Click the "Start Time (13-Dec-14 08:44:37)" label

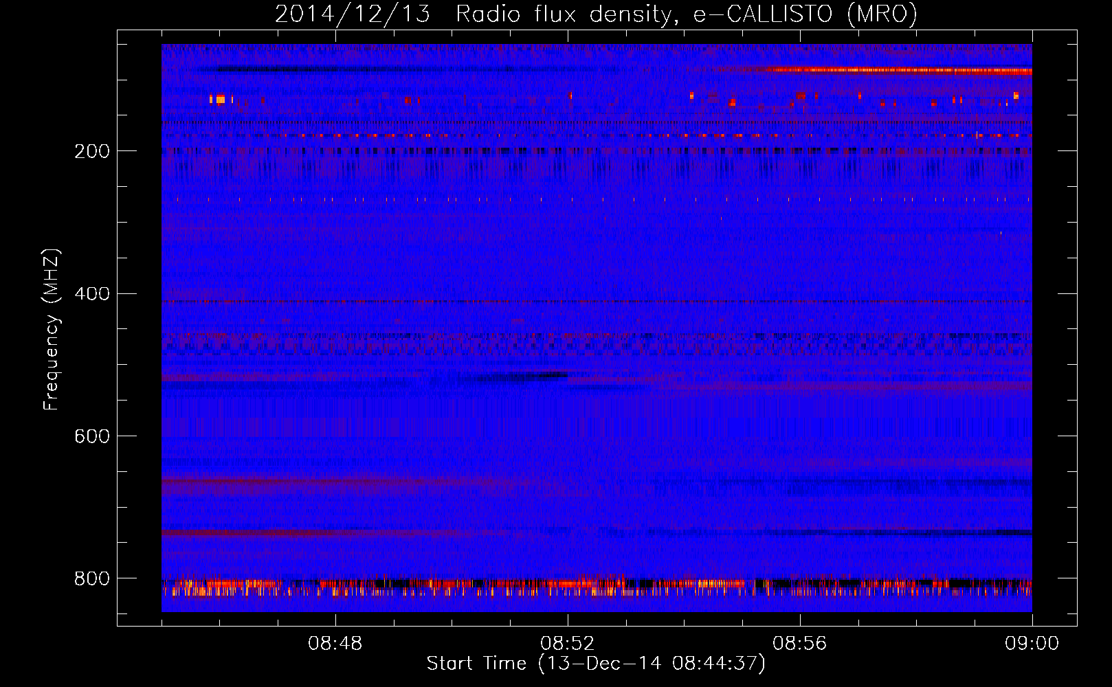tap(596, 664)
